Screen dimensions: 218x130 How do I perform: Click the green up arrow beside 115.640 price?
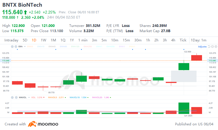click(25, 12)
